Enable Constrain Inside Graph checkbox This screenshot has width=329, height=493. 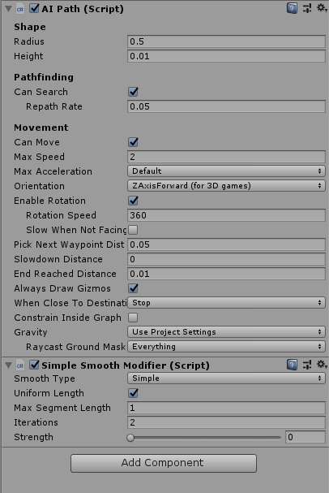coord(133,318)
